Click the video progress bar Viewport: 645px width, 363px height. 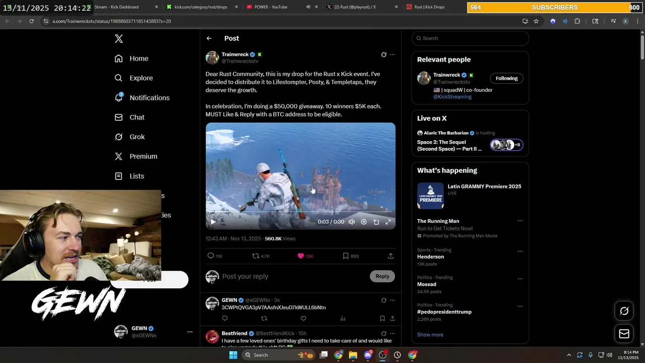pyautogui.click(x=300, y=212)
